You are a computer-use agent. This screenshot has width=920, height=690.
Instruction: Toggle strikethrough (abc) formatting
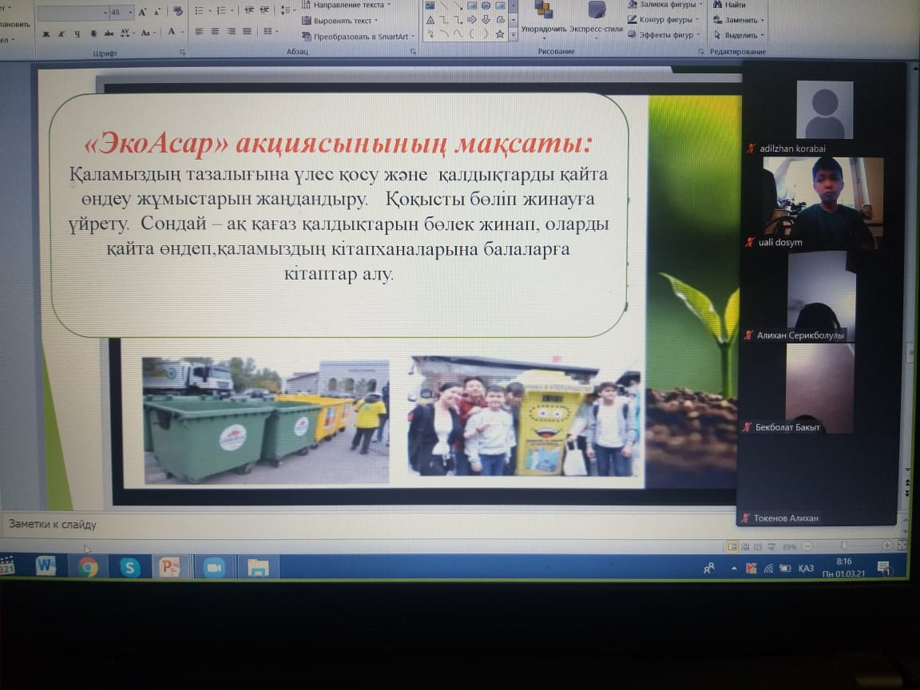point(109,34)
